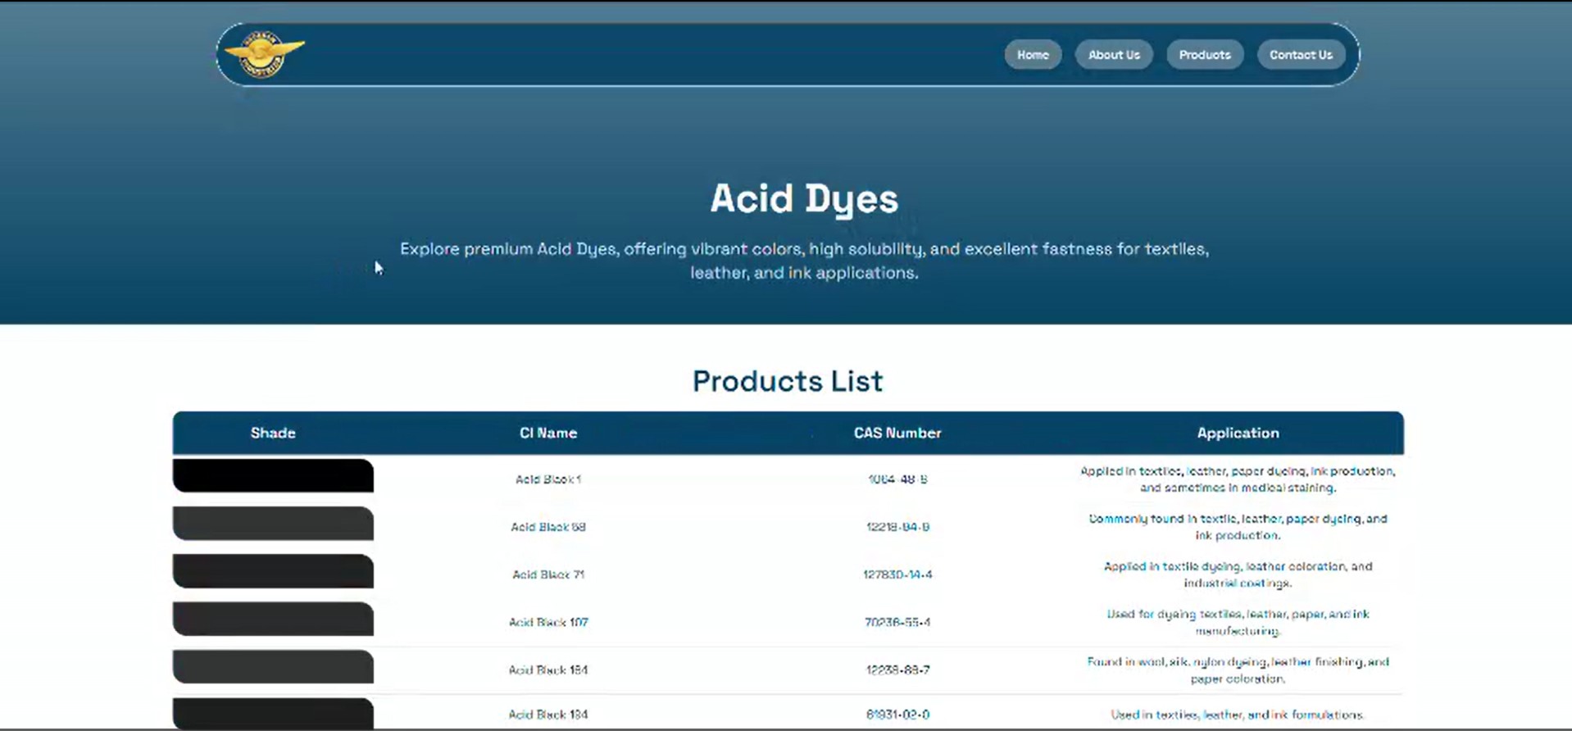
Task: Click the Application column header
Action: (x=1237, y=433)
